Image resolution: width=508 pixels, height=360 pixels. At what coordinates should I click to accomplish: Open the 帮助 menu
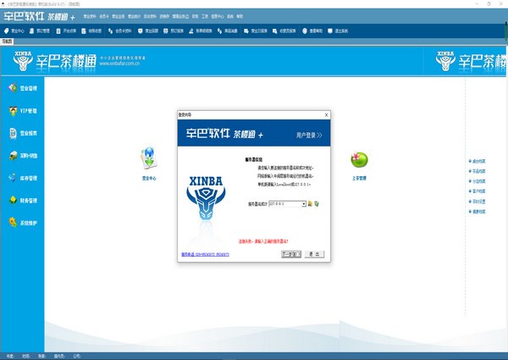240,16
